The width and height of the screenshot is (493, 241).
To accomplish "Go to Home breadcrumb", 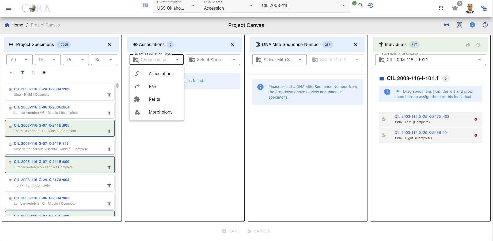I will [14, 25].
